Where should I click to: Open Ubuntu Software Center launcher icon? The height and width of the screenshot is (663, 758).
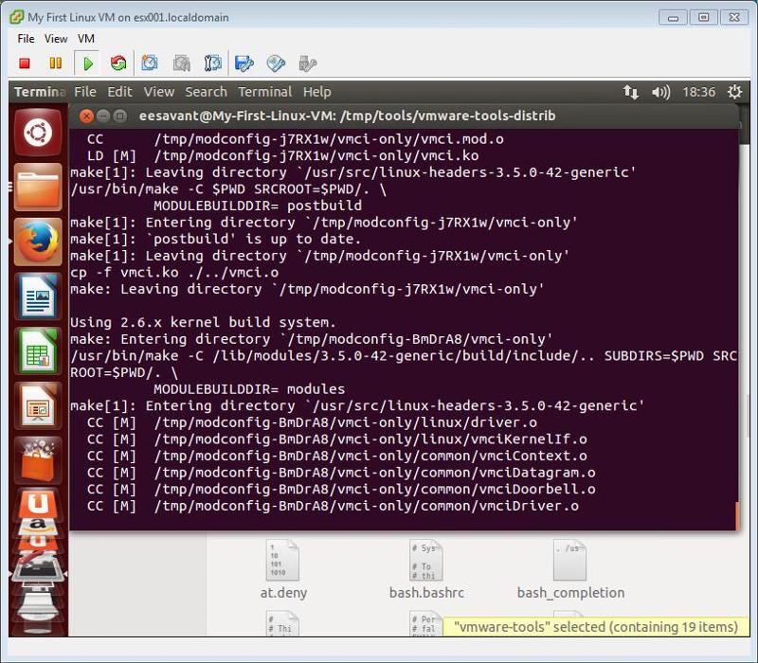(38, 460)
